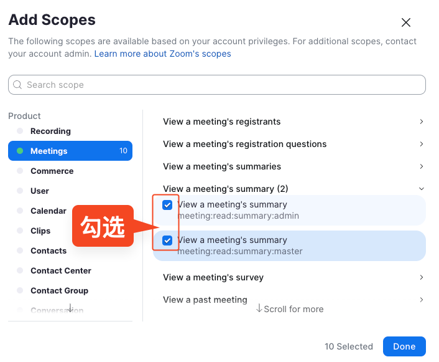The height and width of the screenshot is (362, 439).
Task: Click the Done button
Action: [404, 346]
